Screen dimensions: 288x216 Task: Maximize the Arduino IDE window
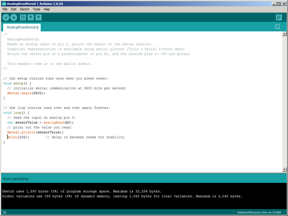click(x=278, y=3)
